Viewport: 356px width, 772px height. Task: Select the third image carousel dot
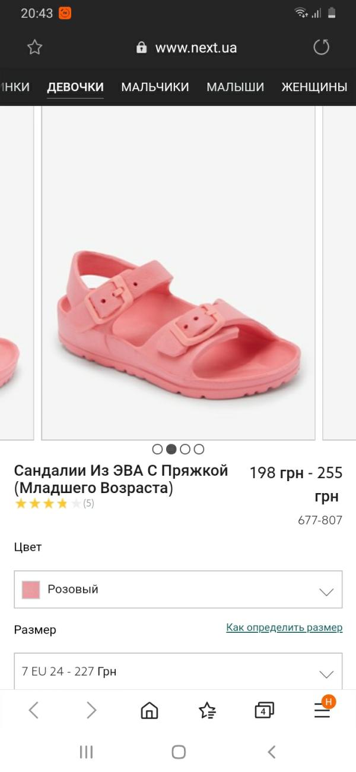coord(185,449)
